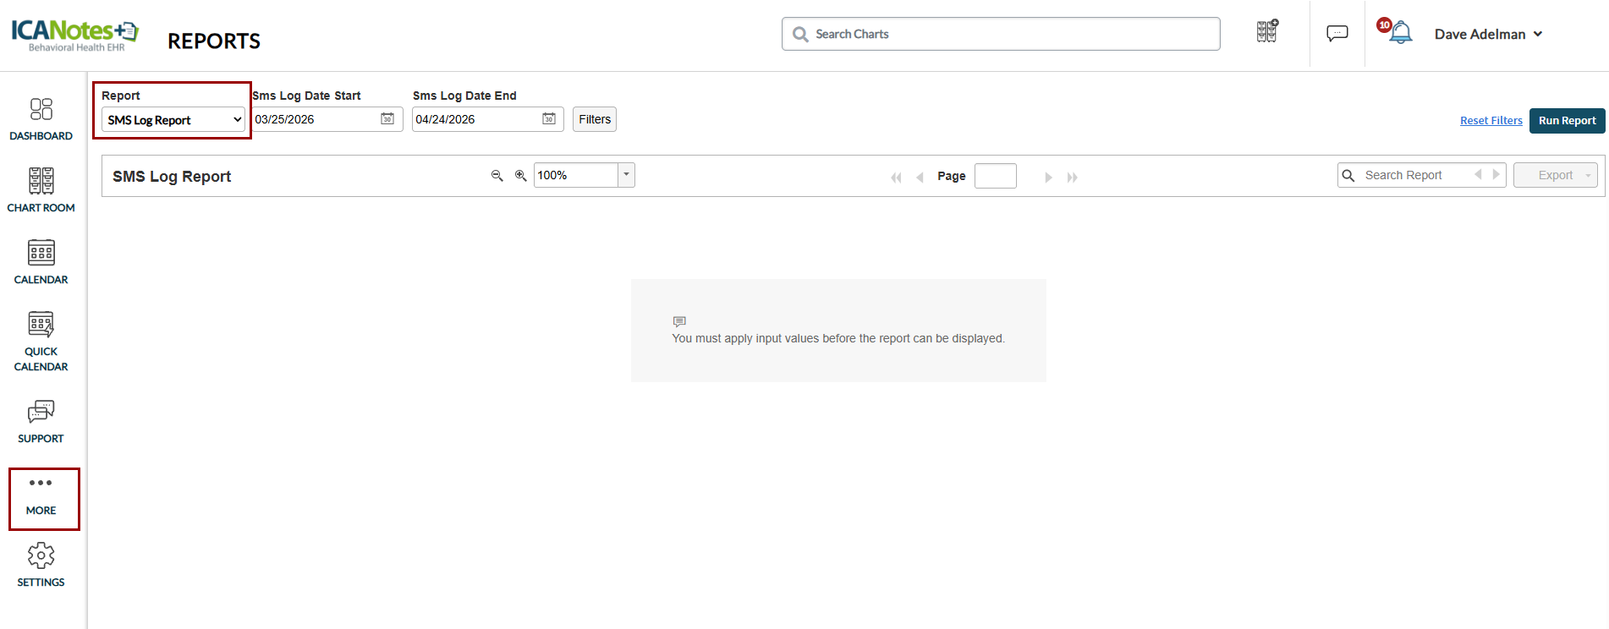Screen dimensions: 1609x629
Task: Open the Sms Log Date Start calendar picker
Action: (x=387, y=119)
